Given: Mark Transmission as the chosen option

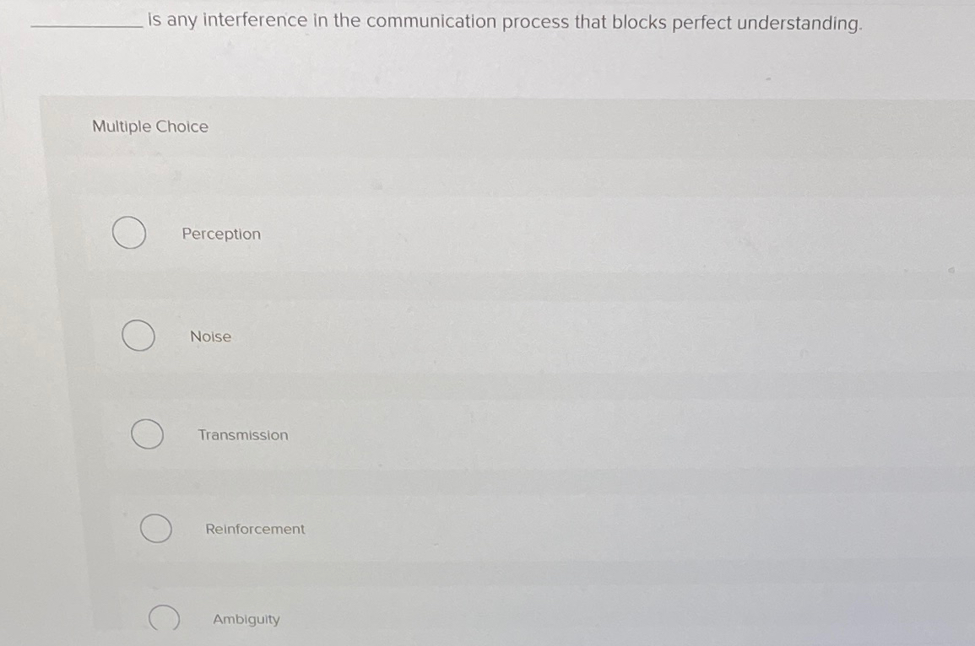Looking at the screenshot, I should 147,434.
